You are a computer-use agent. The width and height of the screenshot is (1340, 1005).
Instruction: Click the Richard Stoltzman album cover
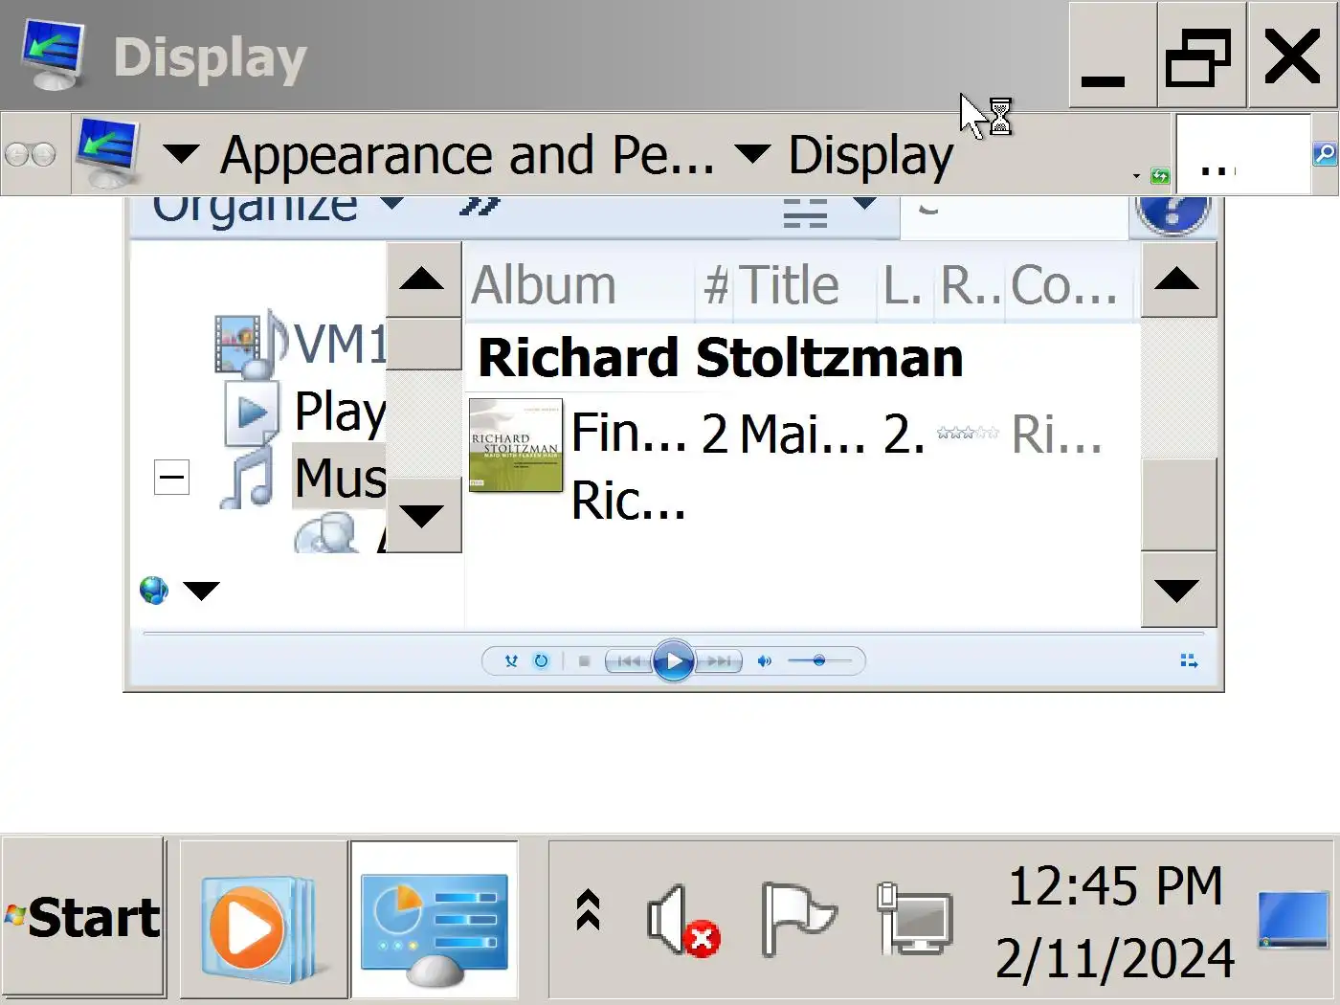(x=516, y=445)
